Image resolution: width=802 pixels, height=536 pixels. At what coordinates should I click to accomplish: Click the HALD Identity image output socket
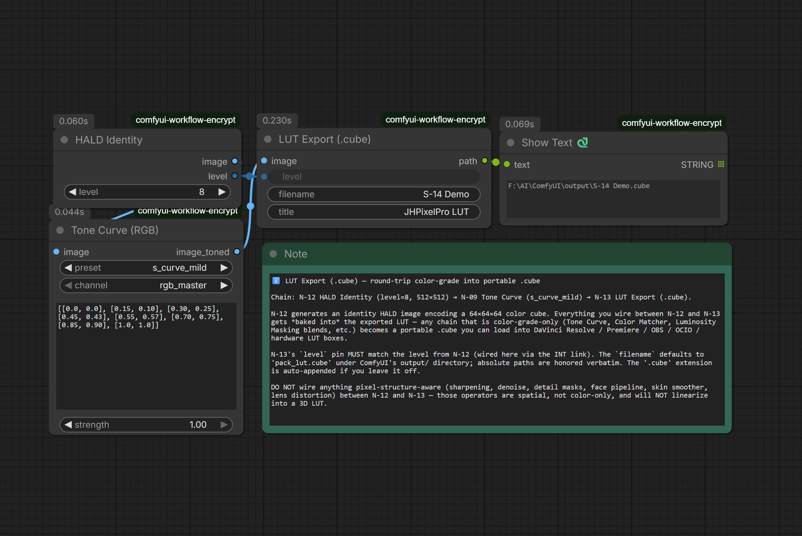[235, 161]
